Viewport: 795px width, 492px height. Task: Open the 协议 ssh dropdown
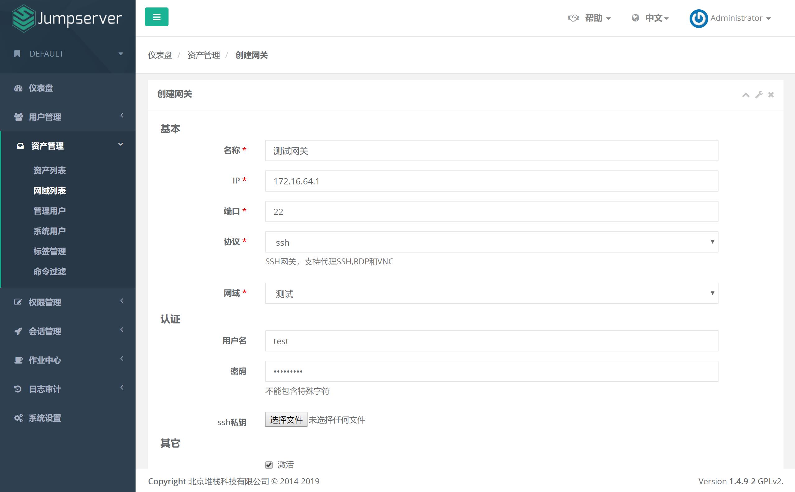(492, 242)
